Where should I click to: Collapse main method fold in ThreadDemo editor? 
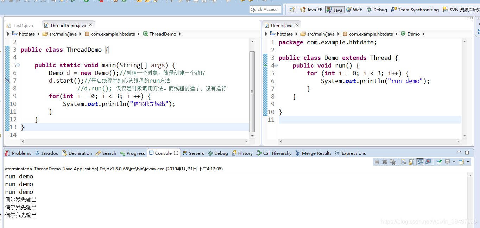click(x=18, y=65)
